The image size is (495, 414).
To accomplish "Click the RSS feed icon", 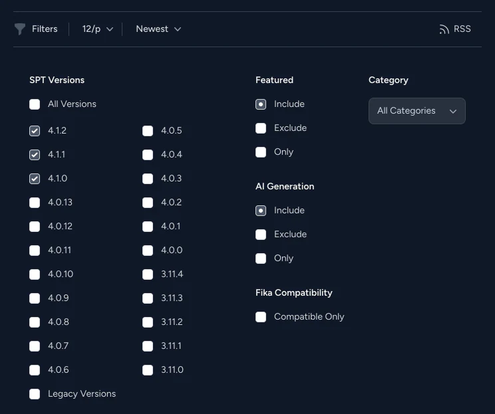I will [x=444, y=29].
